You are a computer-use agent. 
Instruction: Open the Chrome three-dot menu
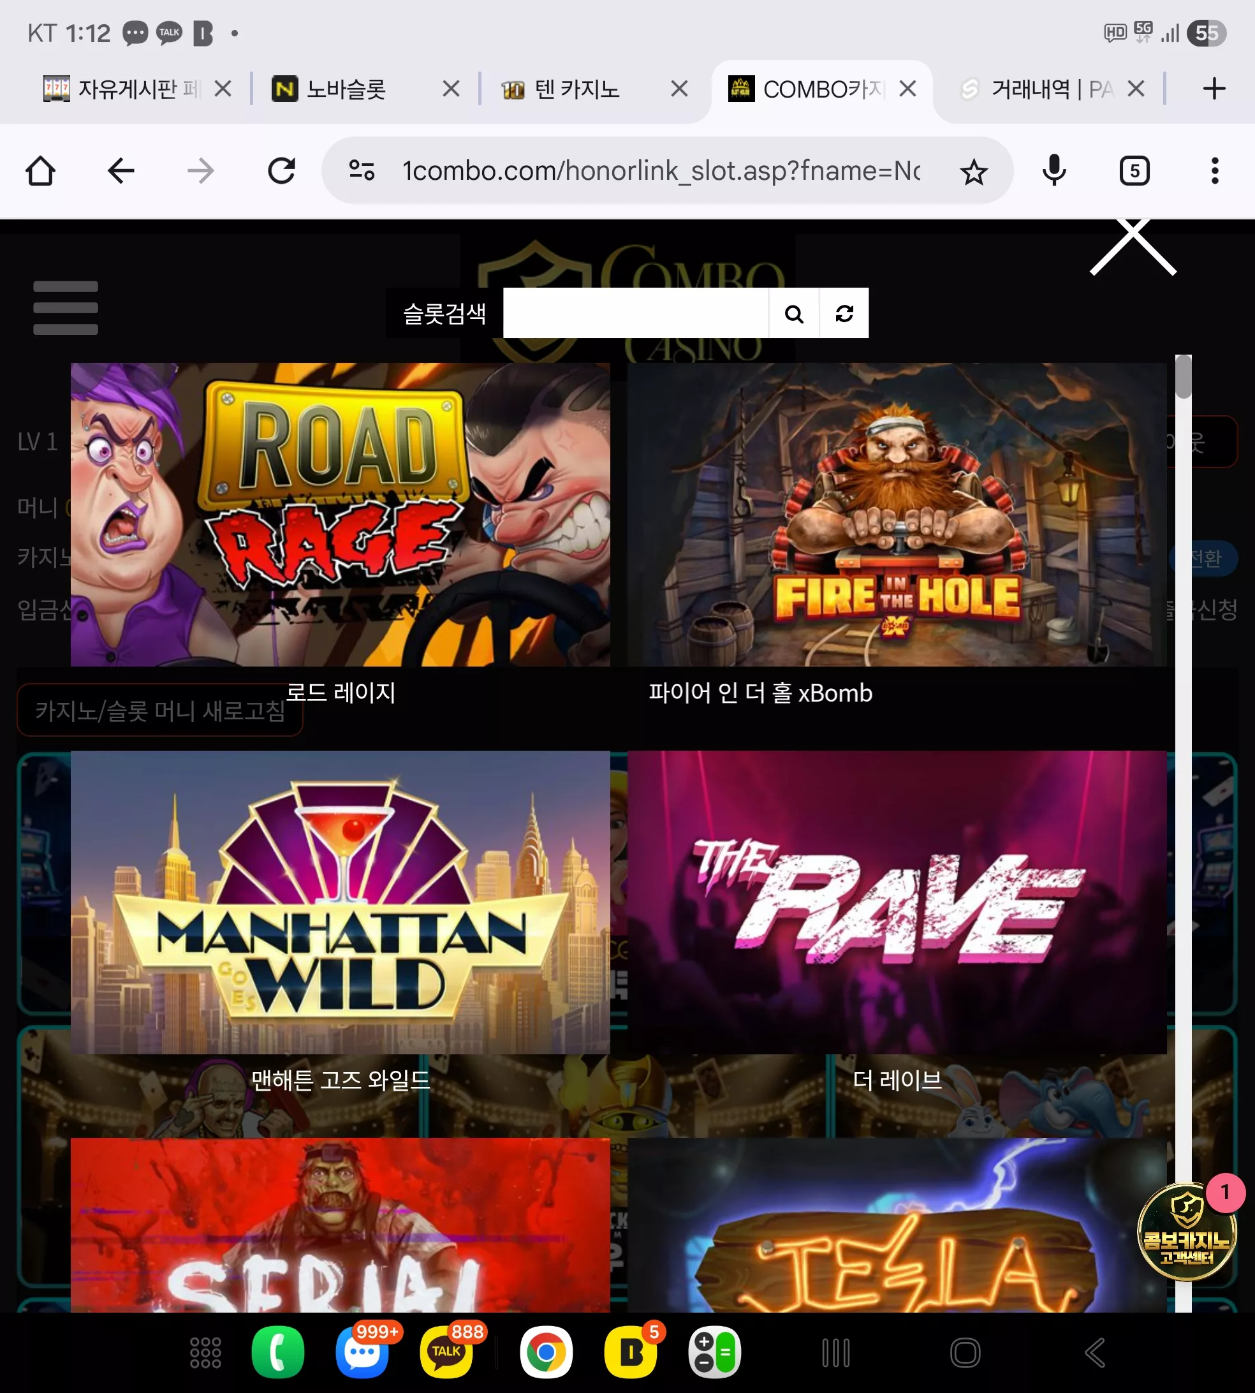(1215, 171)
